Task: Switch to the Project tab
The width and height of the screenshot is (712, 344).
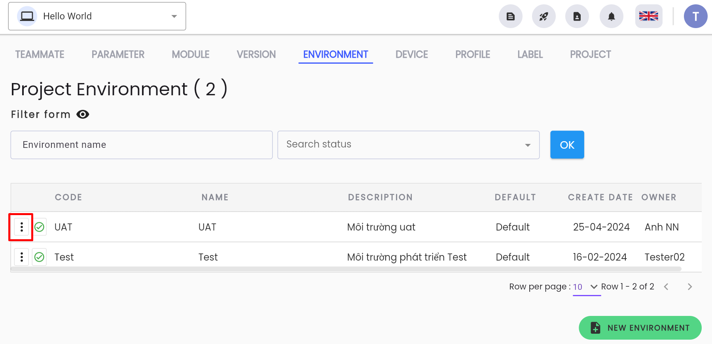Action: [x=591, y=55]
